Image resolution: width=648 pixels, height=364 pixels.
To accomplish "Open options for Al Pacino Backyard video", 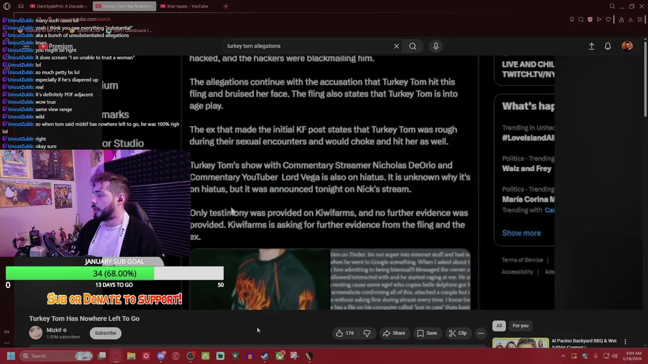I will pos(625,342).
